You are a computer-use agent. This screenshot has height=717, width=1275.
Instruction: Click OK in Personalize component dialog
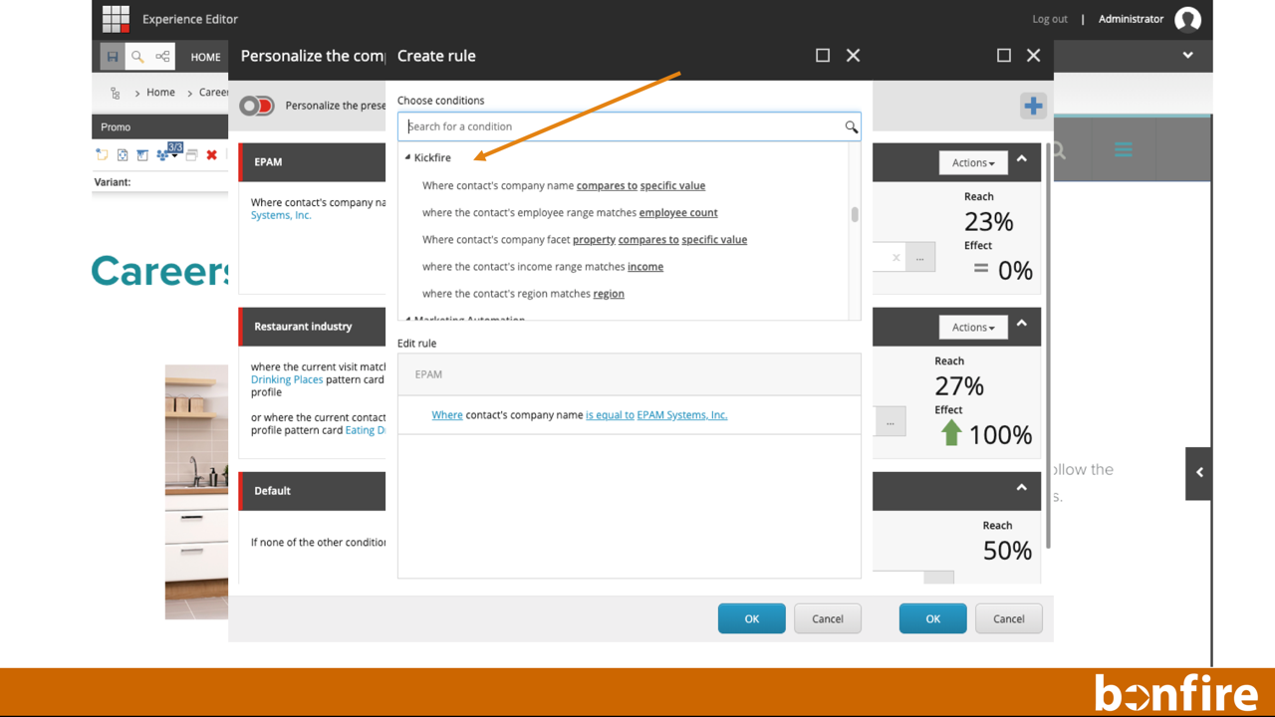click(x=932, y=618)
